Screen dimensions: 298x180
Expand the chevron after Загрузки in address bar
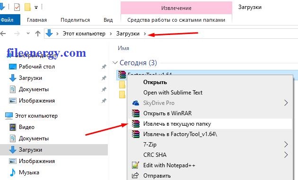[x=145, y=34]
